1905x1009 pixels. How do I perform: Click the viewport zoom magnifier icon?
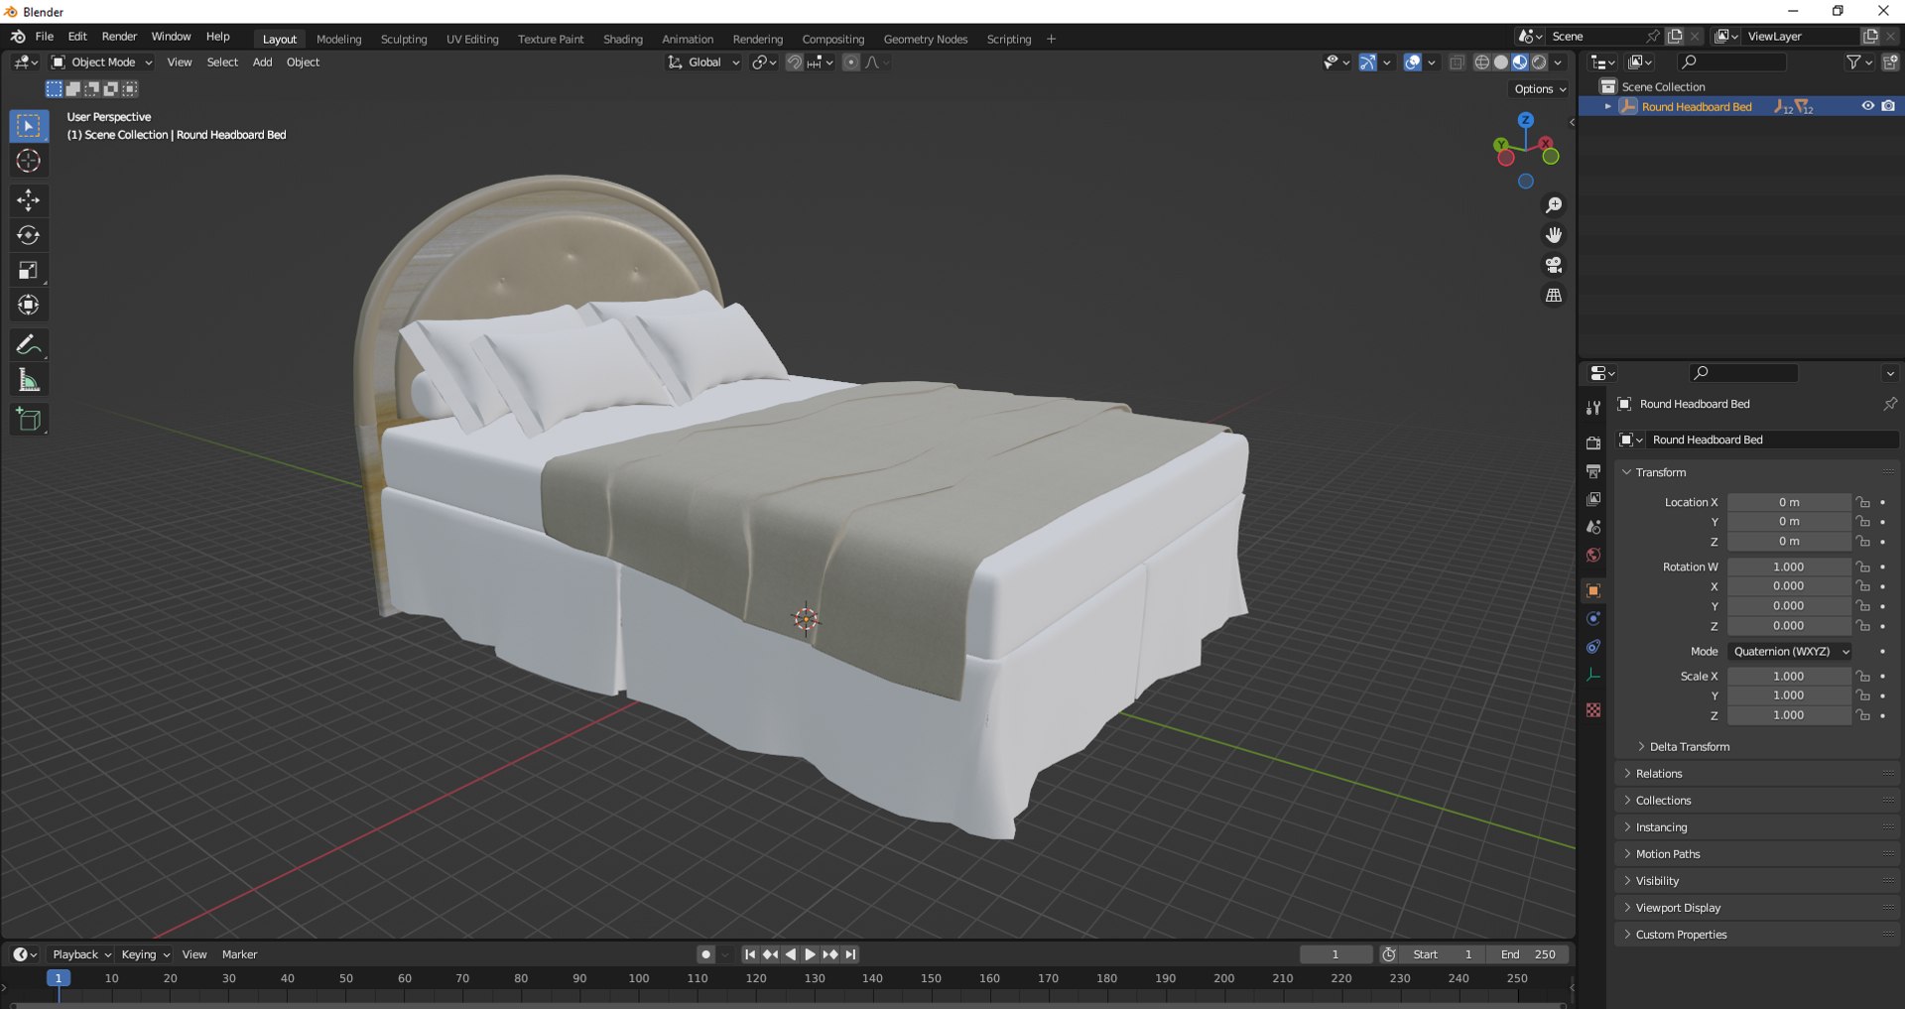click(x=1554, y=205)
